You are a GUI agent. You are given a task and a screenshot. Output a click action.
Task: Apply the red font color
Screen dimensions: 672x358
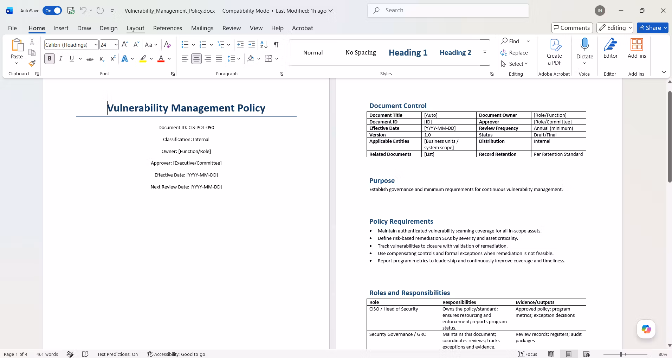tap(161, 59)
